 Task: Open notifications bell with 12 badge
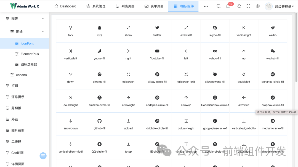tap(228, 6)
